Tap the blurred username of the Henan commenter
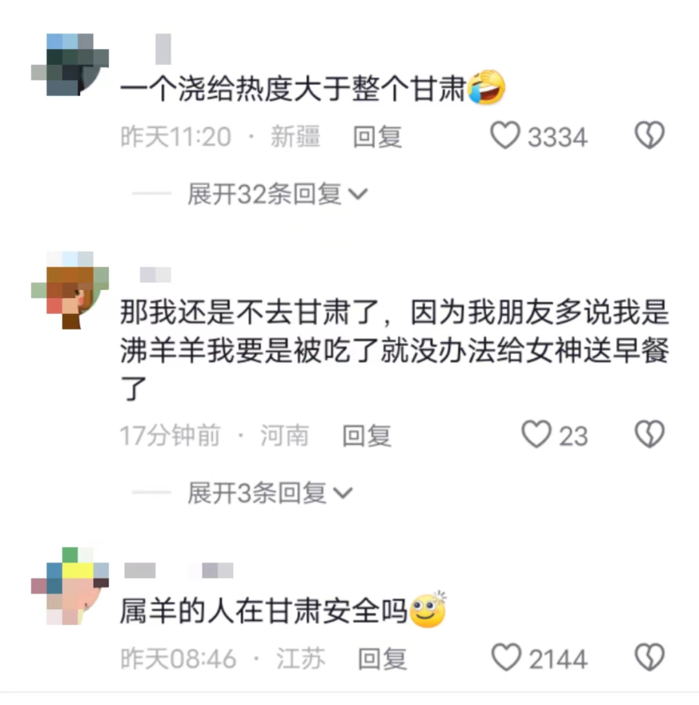 click(x=155, y=274)
